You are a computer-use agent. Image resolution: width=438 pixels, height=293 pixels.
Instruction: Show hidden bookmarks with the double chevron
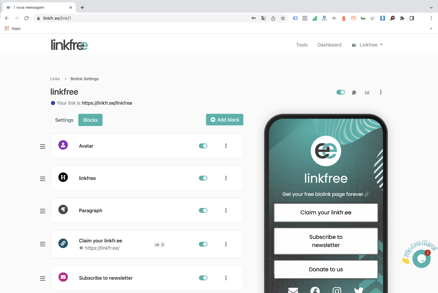[x=431, y=29]
